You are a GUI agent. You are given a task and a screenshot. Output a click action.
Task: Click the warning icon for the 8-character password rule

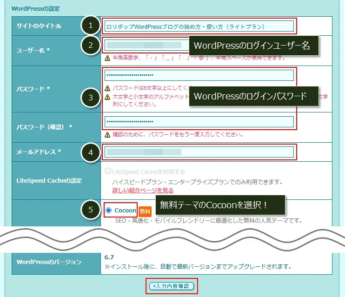tap(107, 88)
